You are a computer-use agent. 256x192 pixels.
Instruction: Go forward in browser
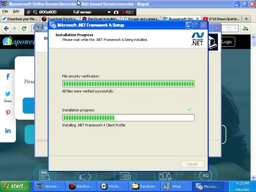pos(14,28)
